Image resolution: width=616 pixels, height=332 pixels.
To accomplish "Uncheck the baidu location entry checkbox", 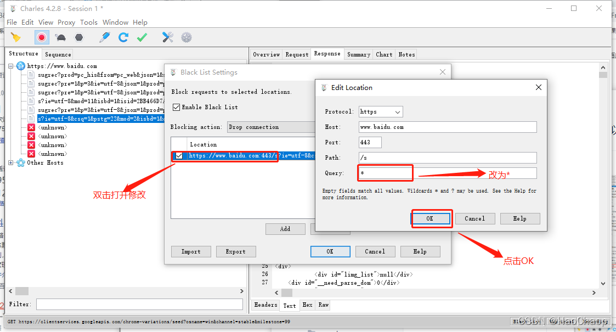I will pyautogui.click(x=179, y=156).
